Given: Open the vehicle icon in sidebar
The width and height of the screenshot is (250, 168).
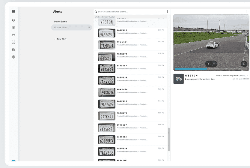Looking at the screenshot, I should tap(13, 49).
